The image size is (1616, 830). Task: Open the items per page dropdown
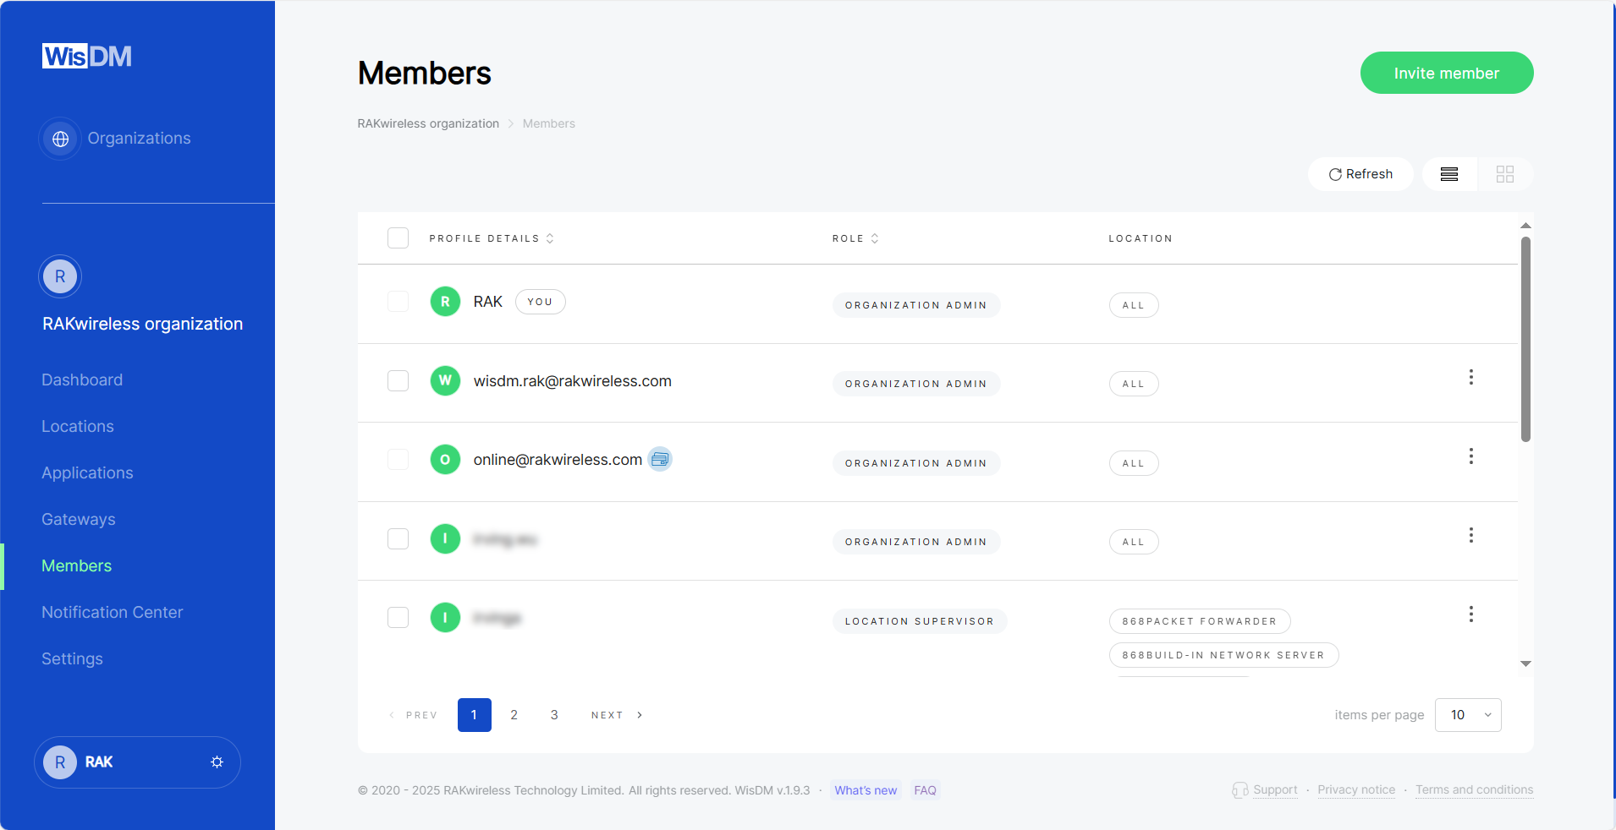pos(1467,715)
